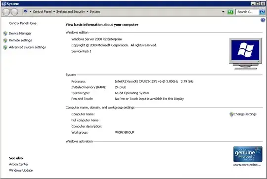Expand the dropdown arrow after Control Panel
The image size is (267, 179).
click(54, 12)
